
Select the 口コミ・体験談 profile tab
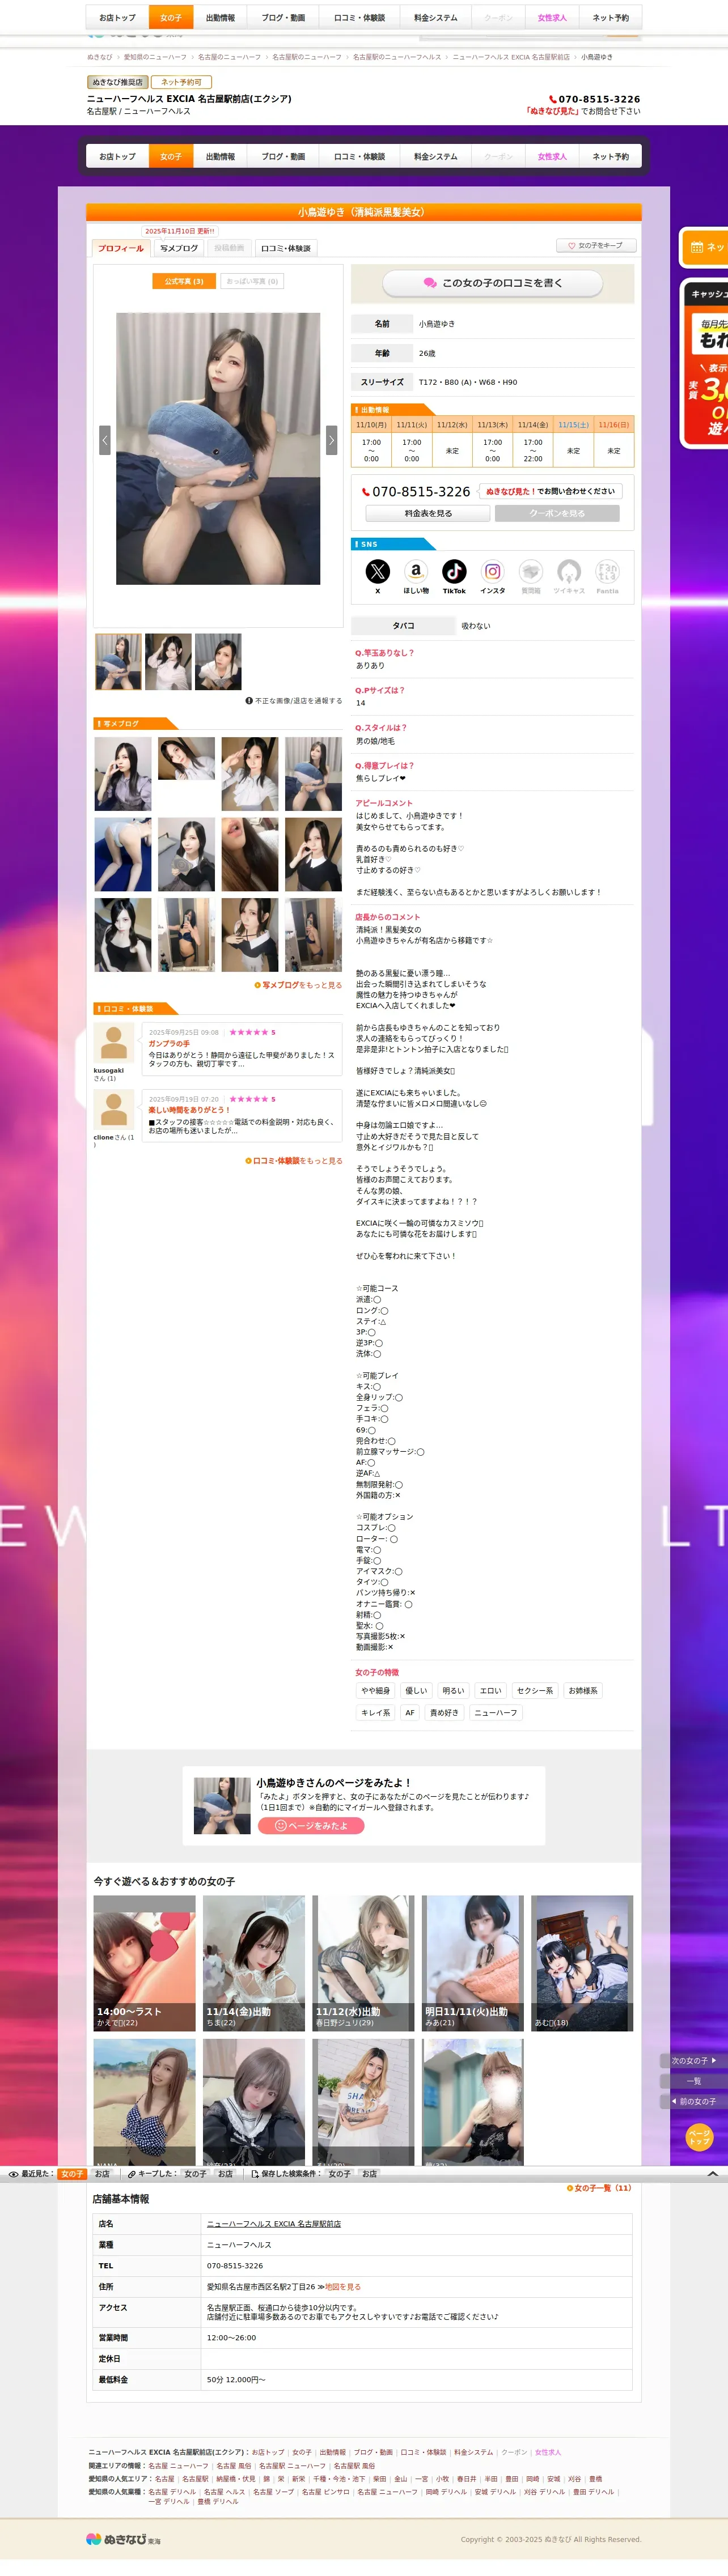286,248
